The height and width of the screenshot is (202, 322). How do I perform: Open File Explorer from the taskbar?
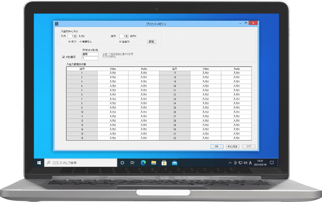pyautogui.click(x=153, y=163)
